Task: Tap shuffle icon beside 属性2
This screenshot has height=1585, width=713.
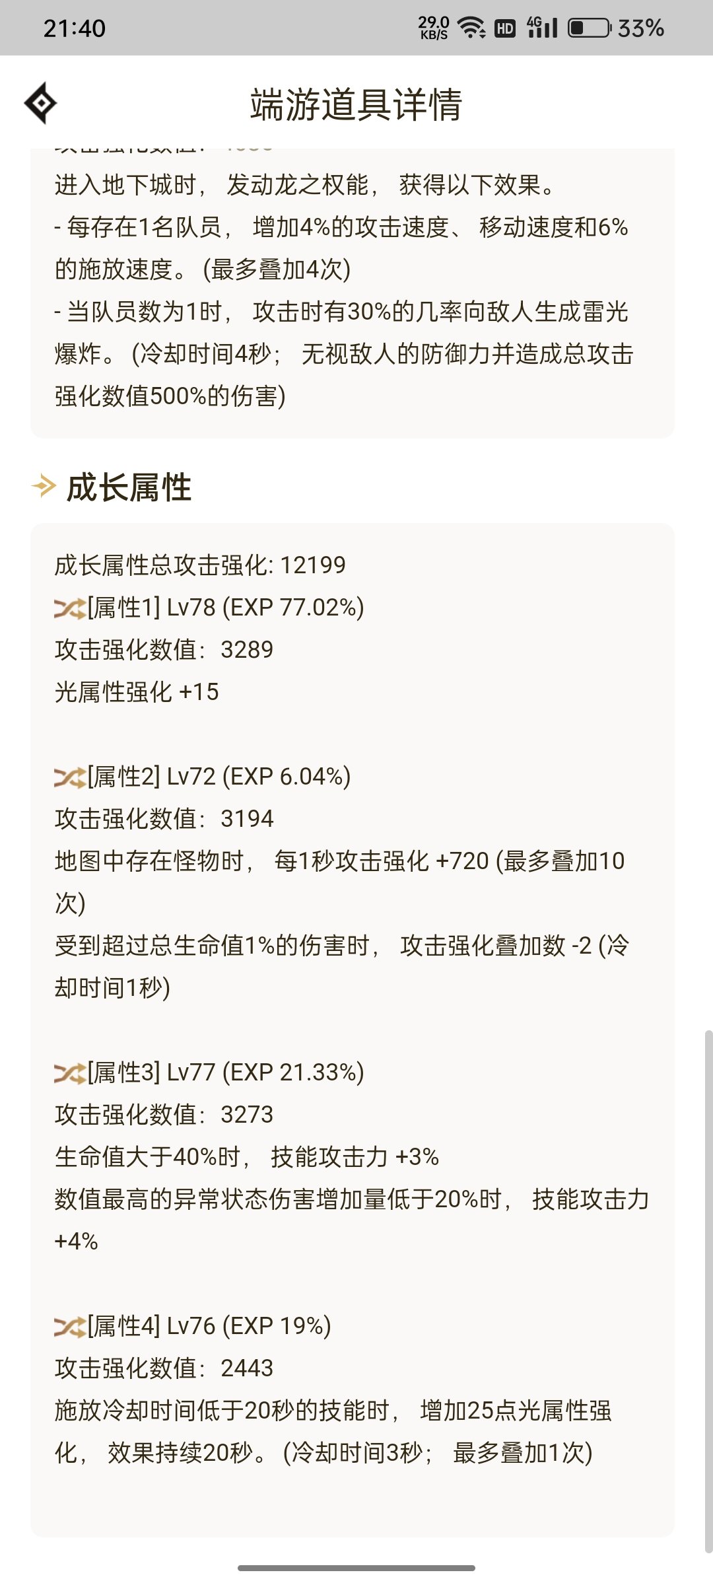Action: tap(70, 777)
